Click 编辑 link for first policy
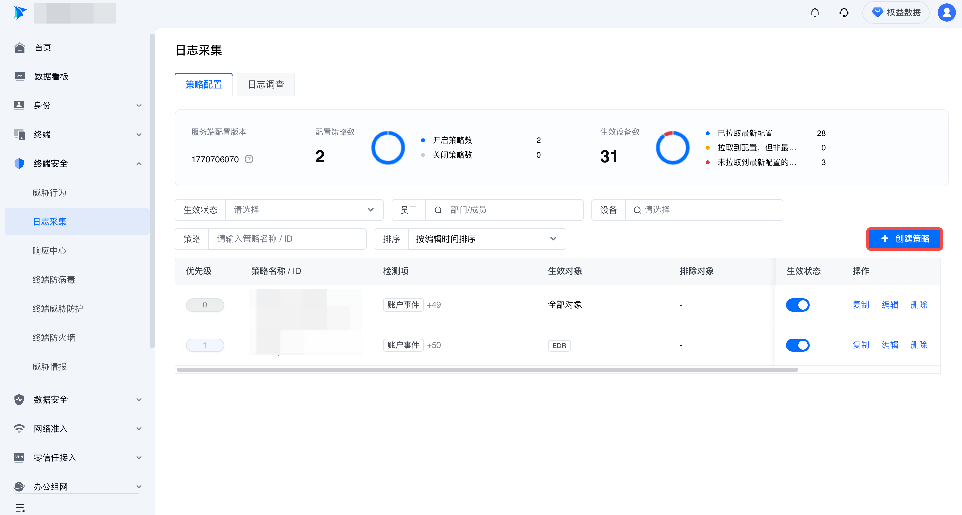The height and width of the screenshot is (515, 962). click(x=890, y=305)
